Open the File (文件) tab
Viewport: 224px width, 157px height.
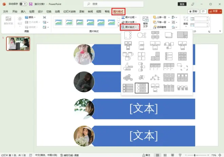click(5, 12)
